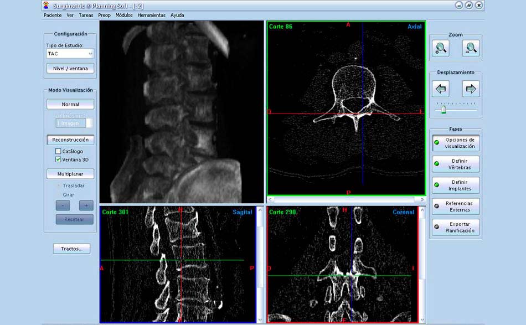Click the Desplazamiento slider handle

click(444, 110)
